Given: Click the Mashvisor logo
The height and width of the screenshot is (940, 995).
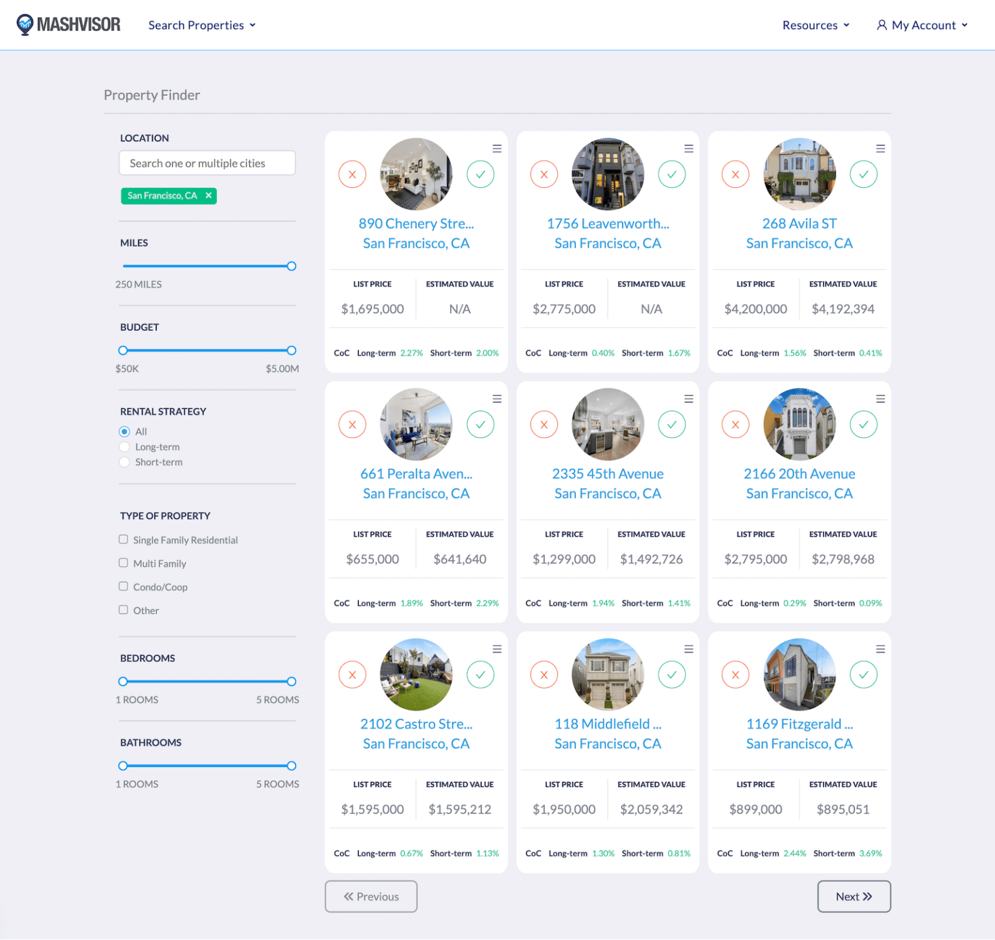Looking at the screenshot, I should click(68, 25).
